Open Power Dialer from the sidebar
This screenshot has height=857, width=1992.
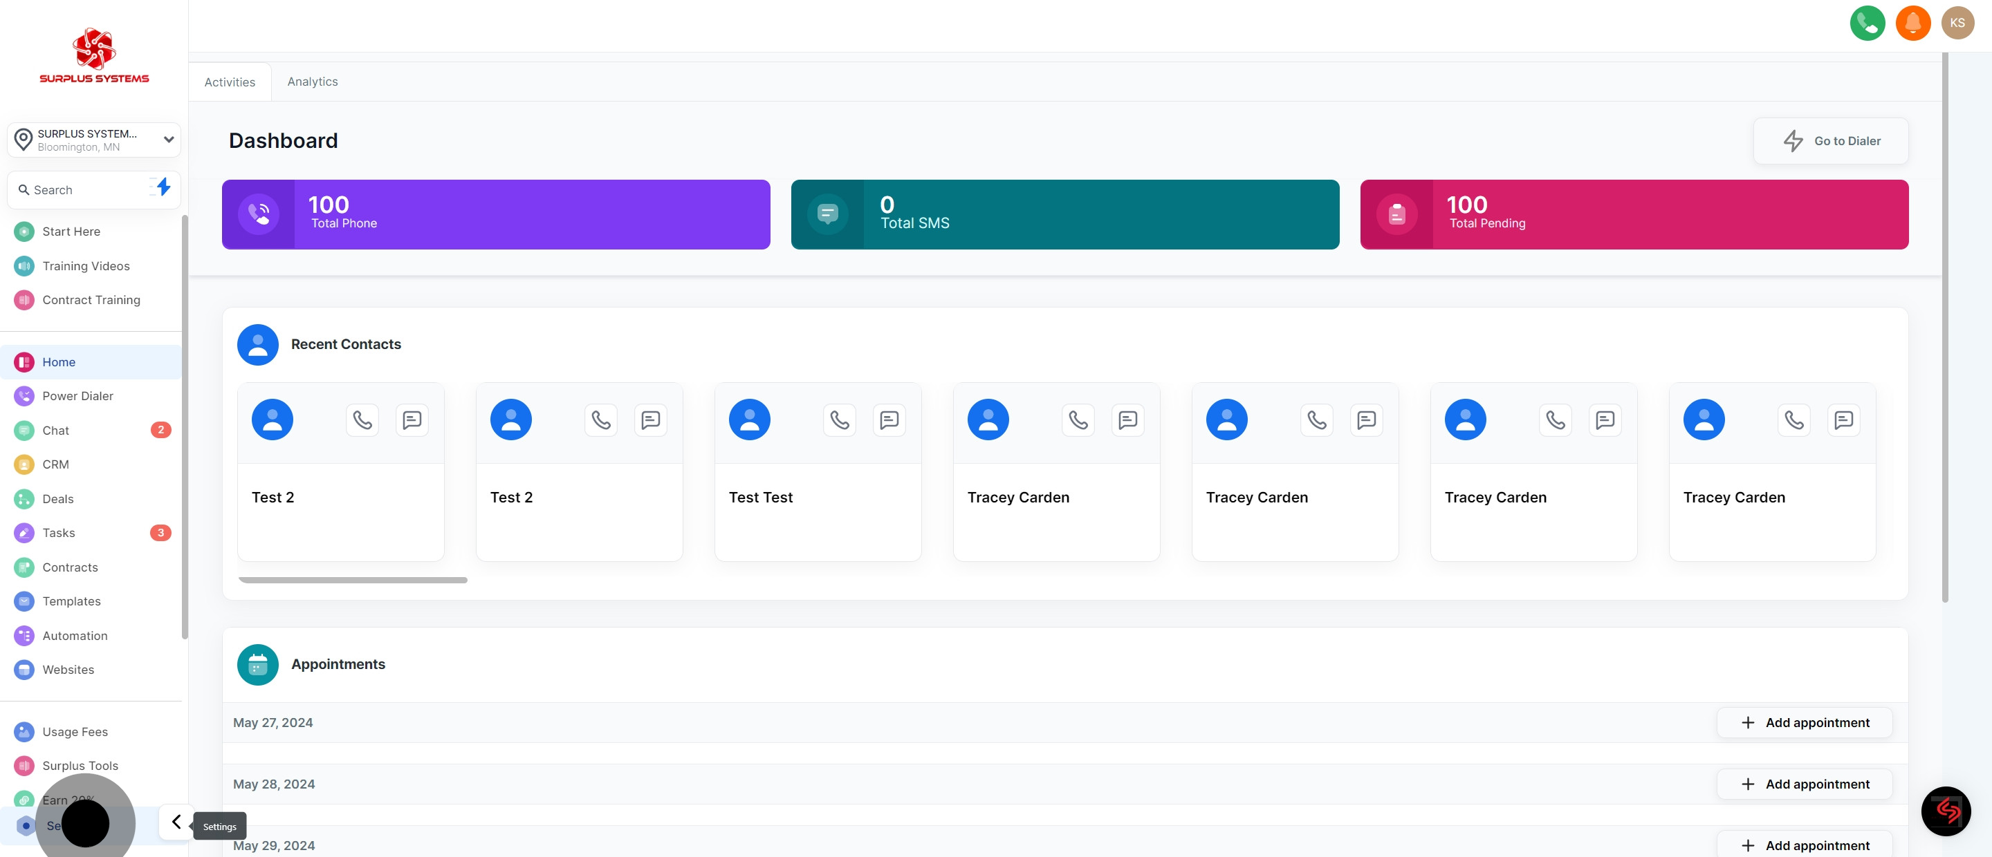click(x=77, y=395)
